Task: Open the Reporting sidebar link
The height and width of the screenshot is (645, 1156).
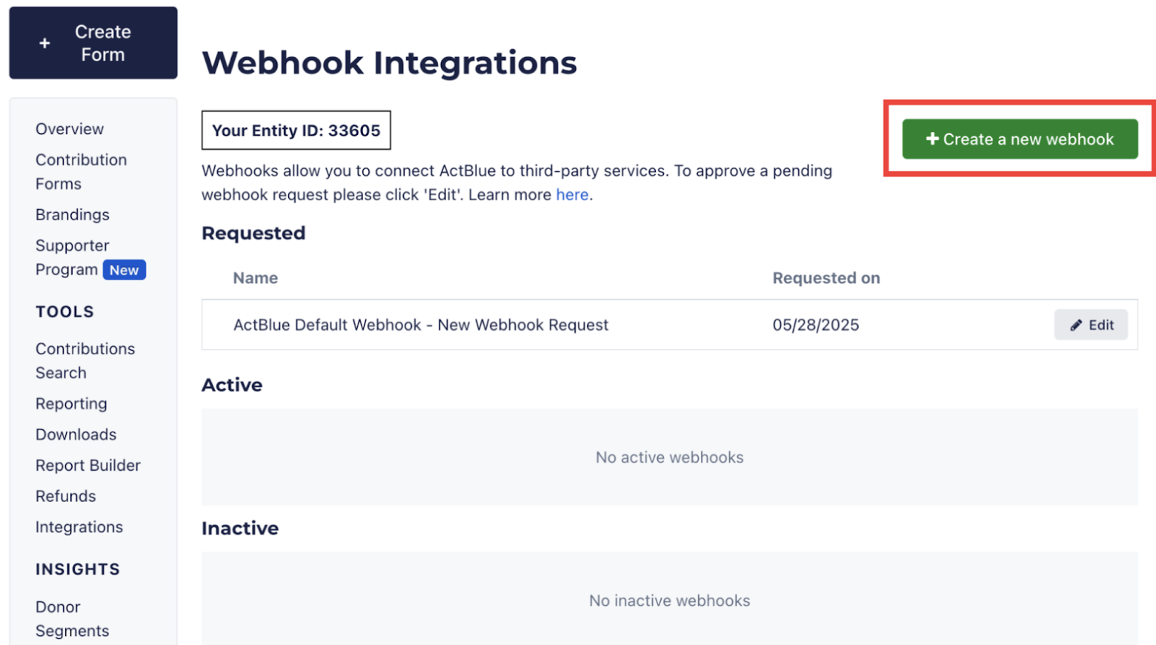Action: pos(71,403)
